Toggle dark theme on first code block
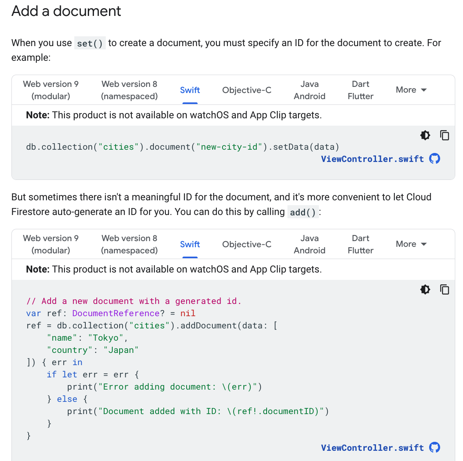The image size is (463, 461). click(425, 135)
